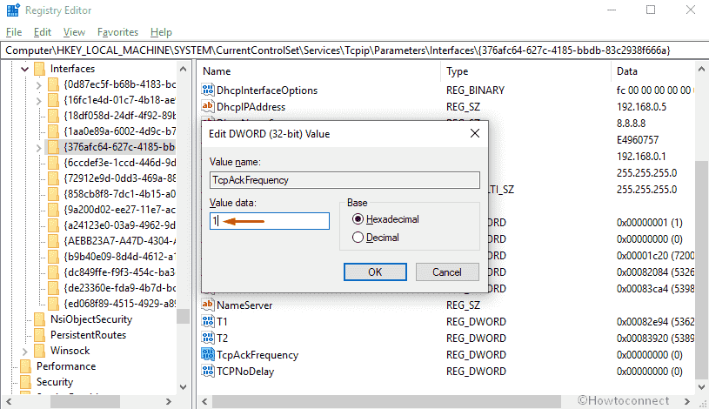
Task: Select the NameServer string value icon
Action: point(208,305)
